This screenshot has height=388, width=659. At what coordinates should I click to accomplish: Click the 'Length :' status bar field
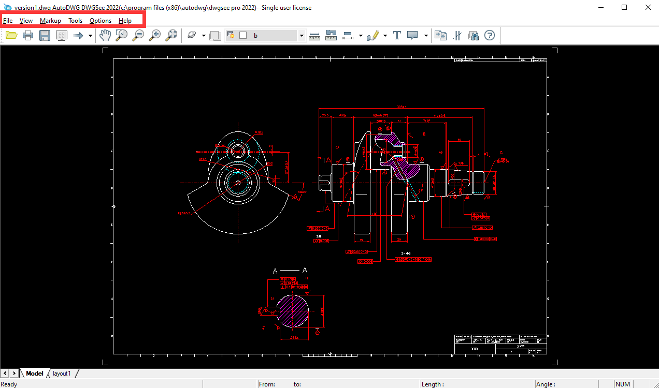click(477, 384)
